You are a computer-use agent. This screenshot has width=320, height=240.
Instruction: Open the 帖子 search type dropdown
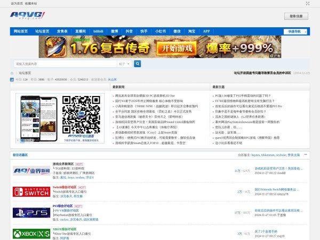coord(125,63)
